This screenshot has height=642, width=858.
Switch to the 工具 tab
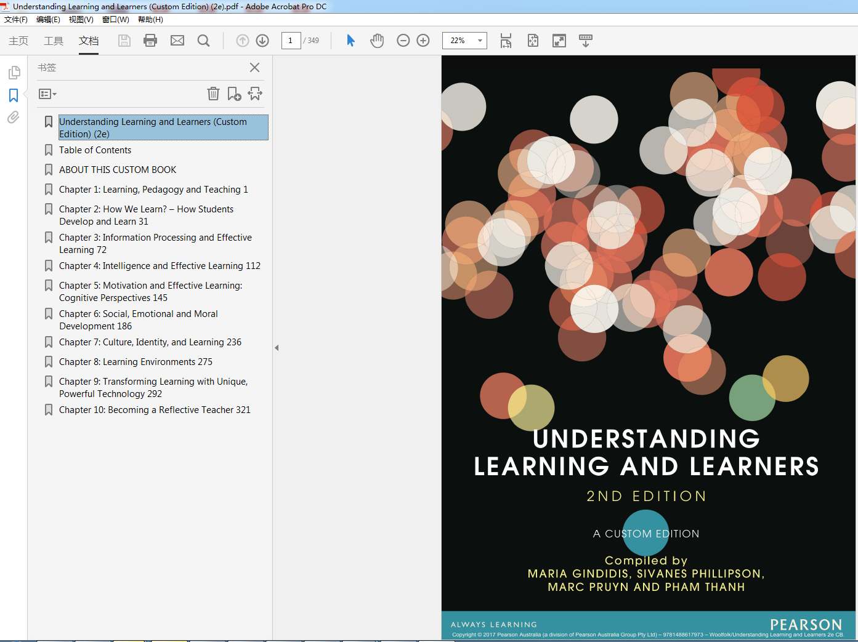click(54, 41)
